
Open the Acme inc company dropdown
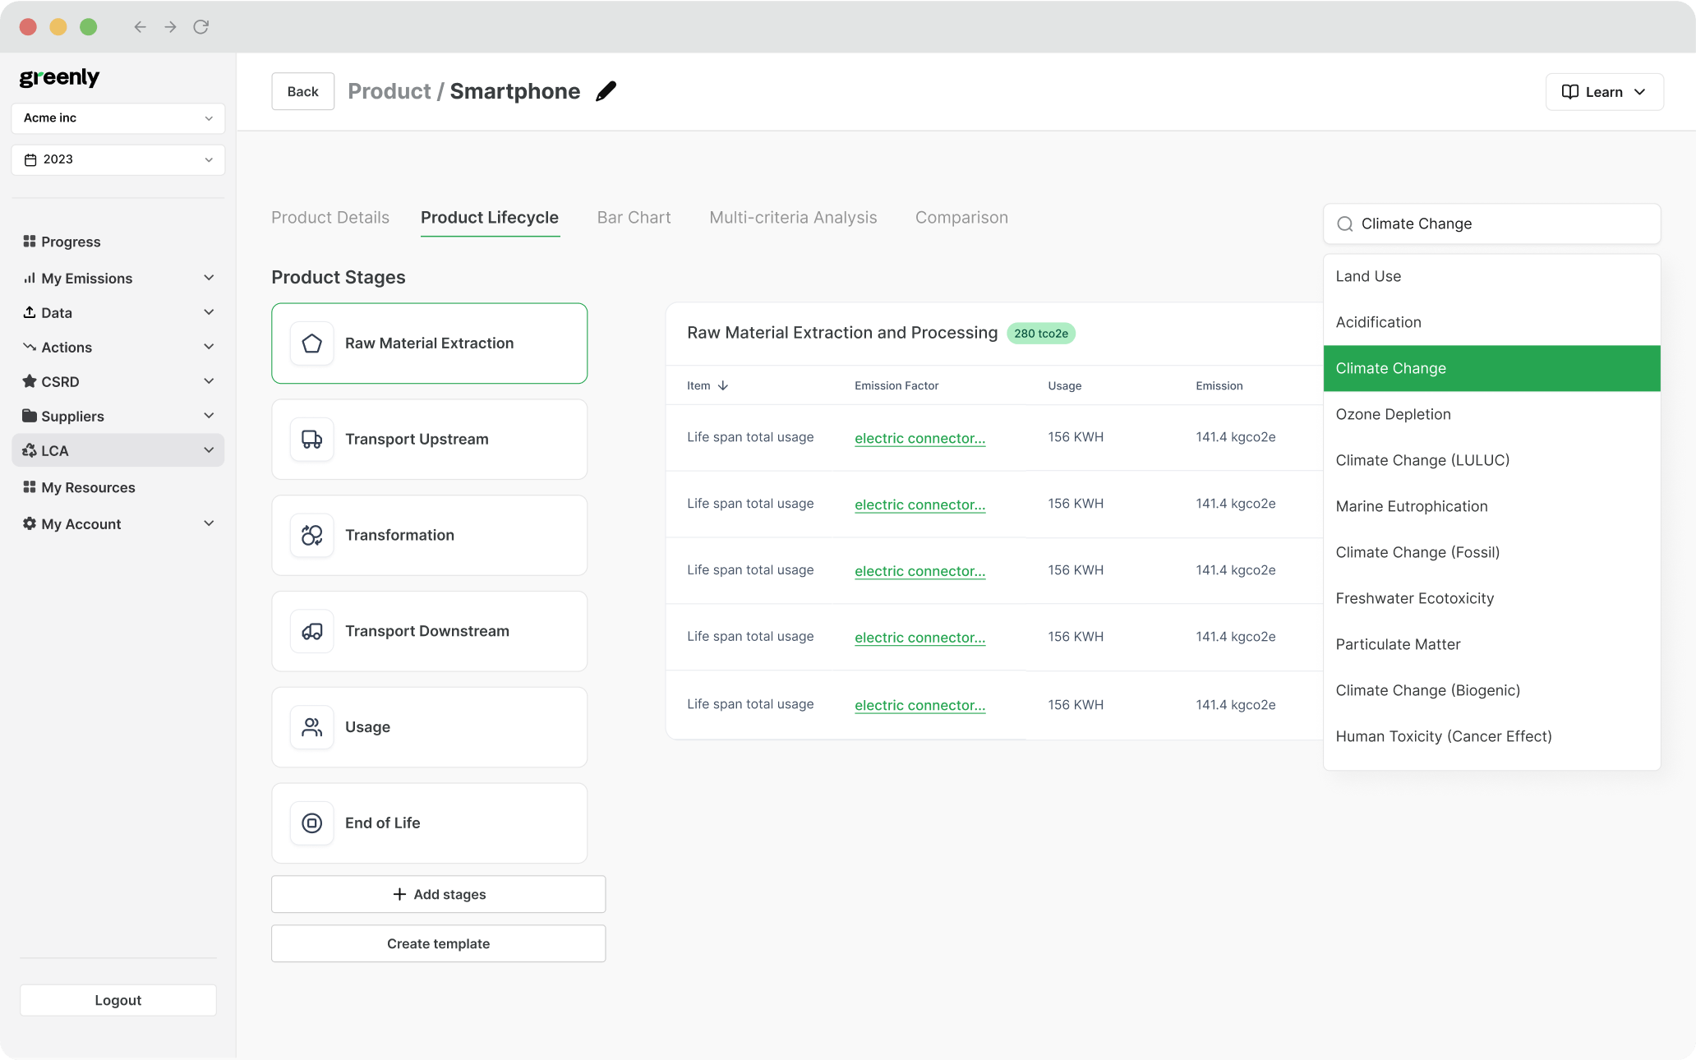click(118, 118)
